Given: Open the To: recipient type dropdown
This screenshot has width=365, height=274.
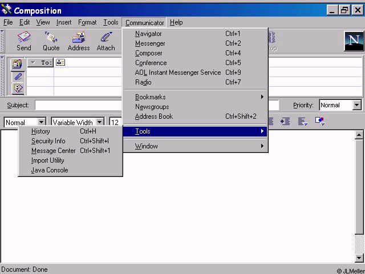Looking at the screenshot, I should click(40, 62).
